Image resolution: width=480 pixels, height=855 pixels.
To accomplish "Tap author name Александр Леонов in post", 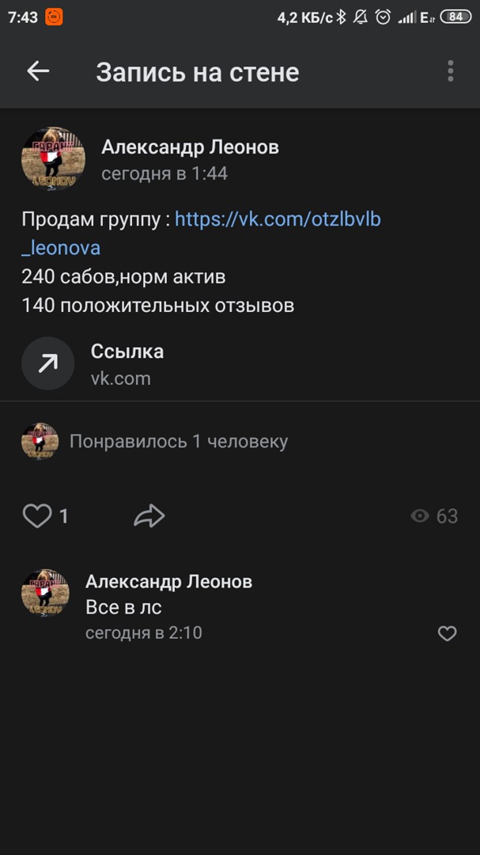I will coord(190,147).
